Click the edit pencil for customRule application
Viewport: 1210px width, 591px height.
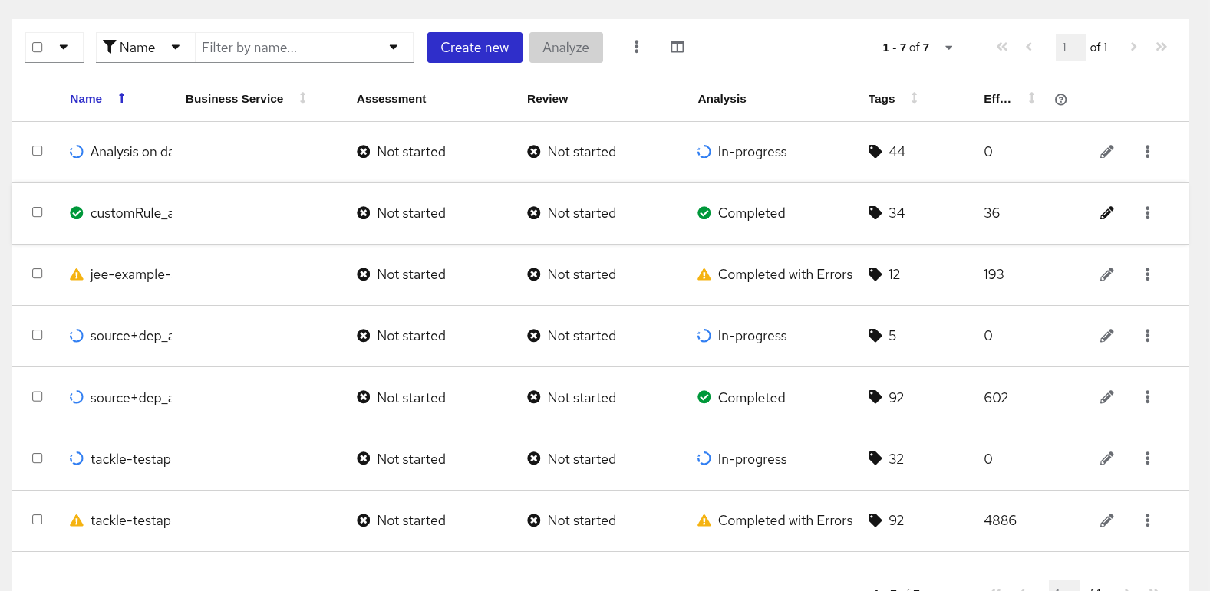coord(1106,213)
